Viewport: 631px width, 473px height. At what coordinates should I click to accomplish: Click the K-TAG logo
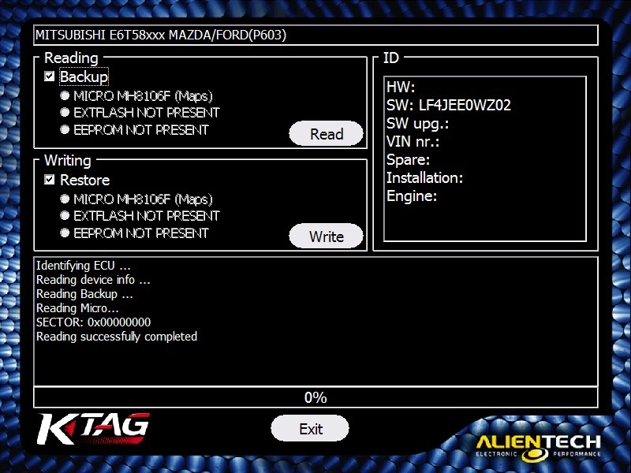click(94, 429)
